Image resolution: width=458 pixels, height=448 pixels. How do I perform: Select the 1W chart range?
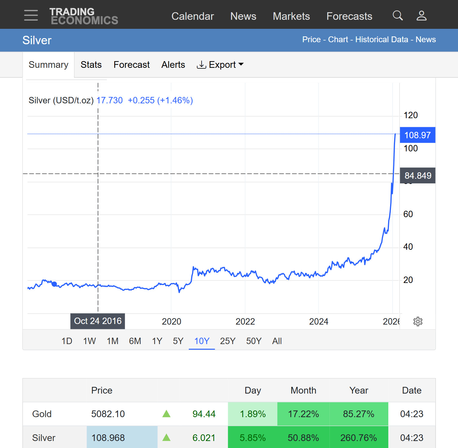click(x=89, y=341)
